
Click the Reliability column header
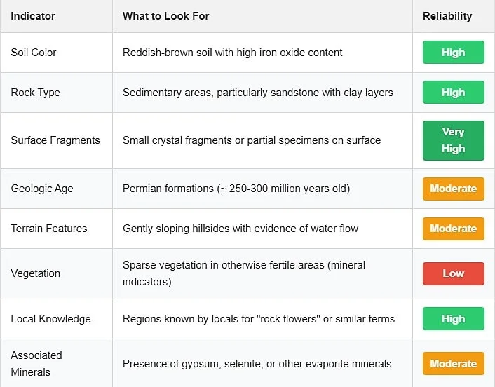pyautogui.click(x=447, y=16)
